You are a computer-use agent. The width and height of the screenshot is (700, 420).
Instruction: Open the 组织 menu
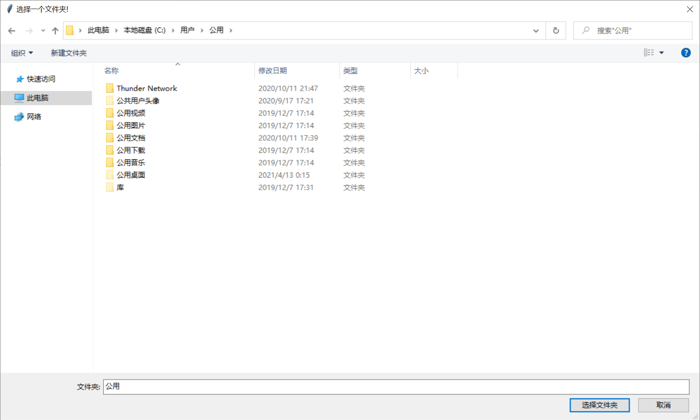(x=22, y=53)
